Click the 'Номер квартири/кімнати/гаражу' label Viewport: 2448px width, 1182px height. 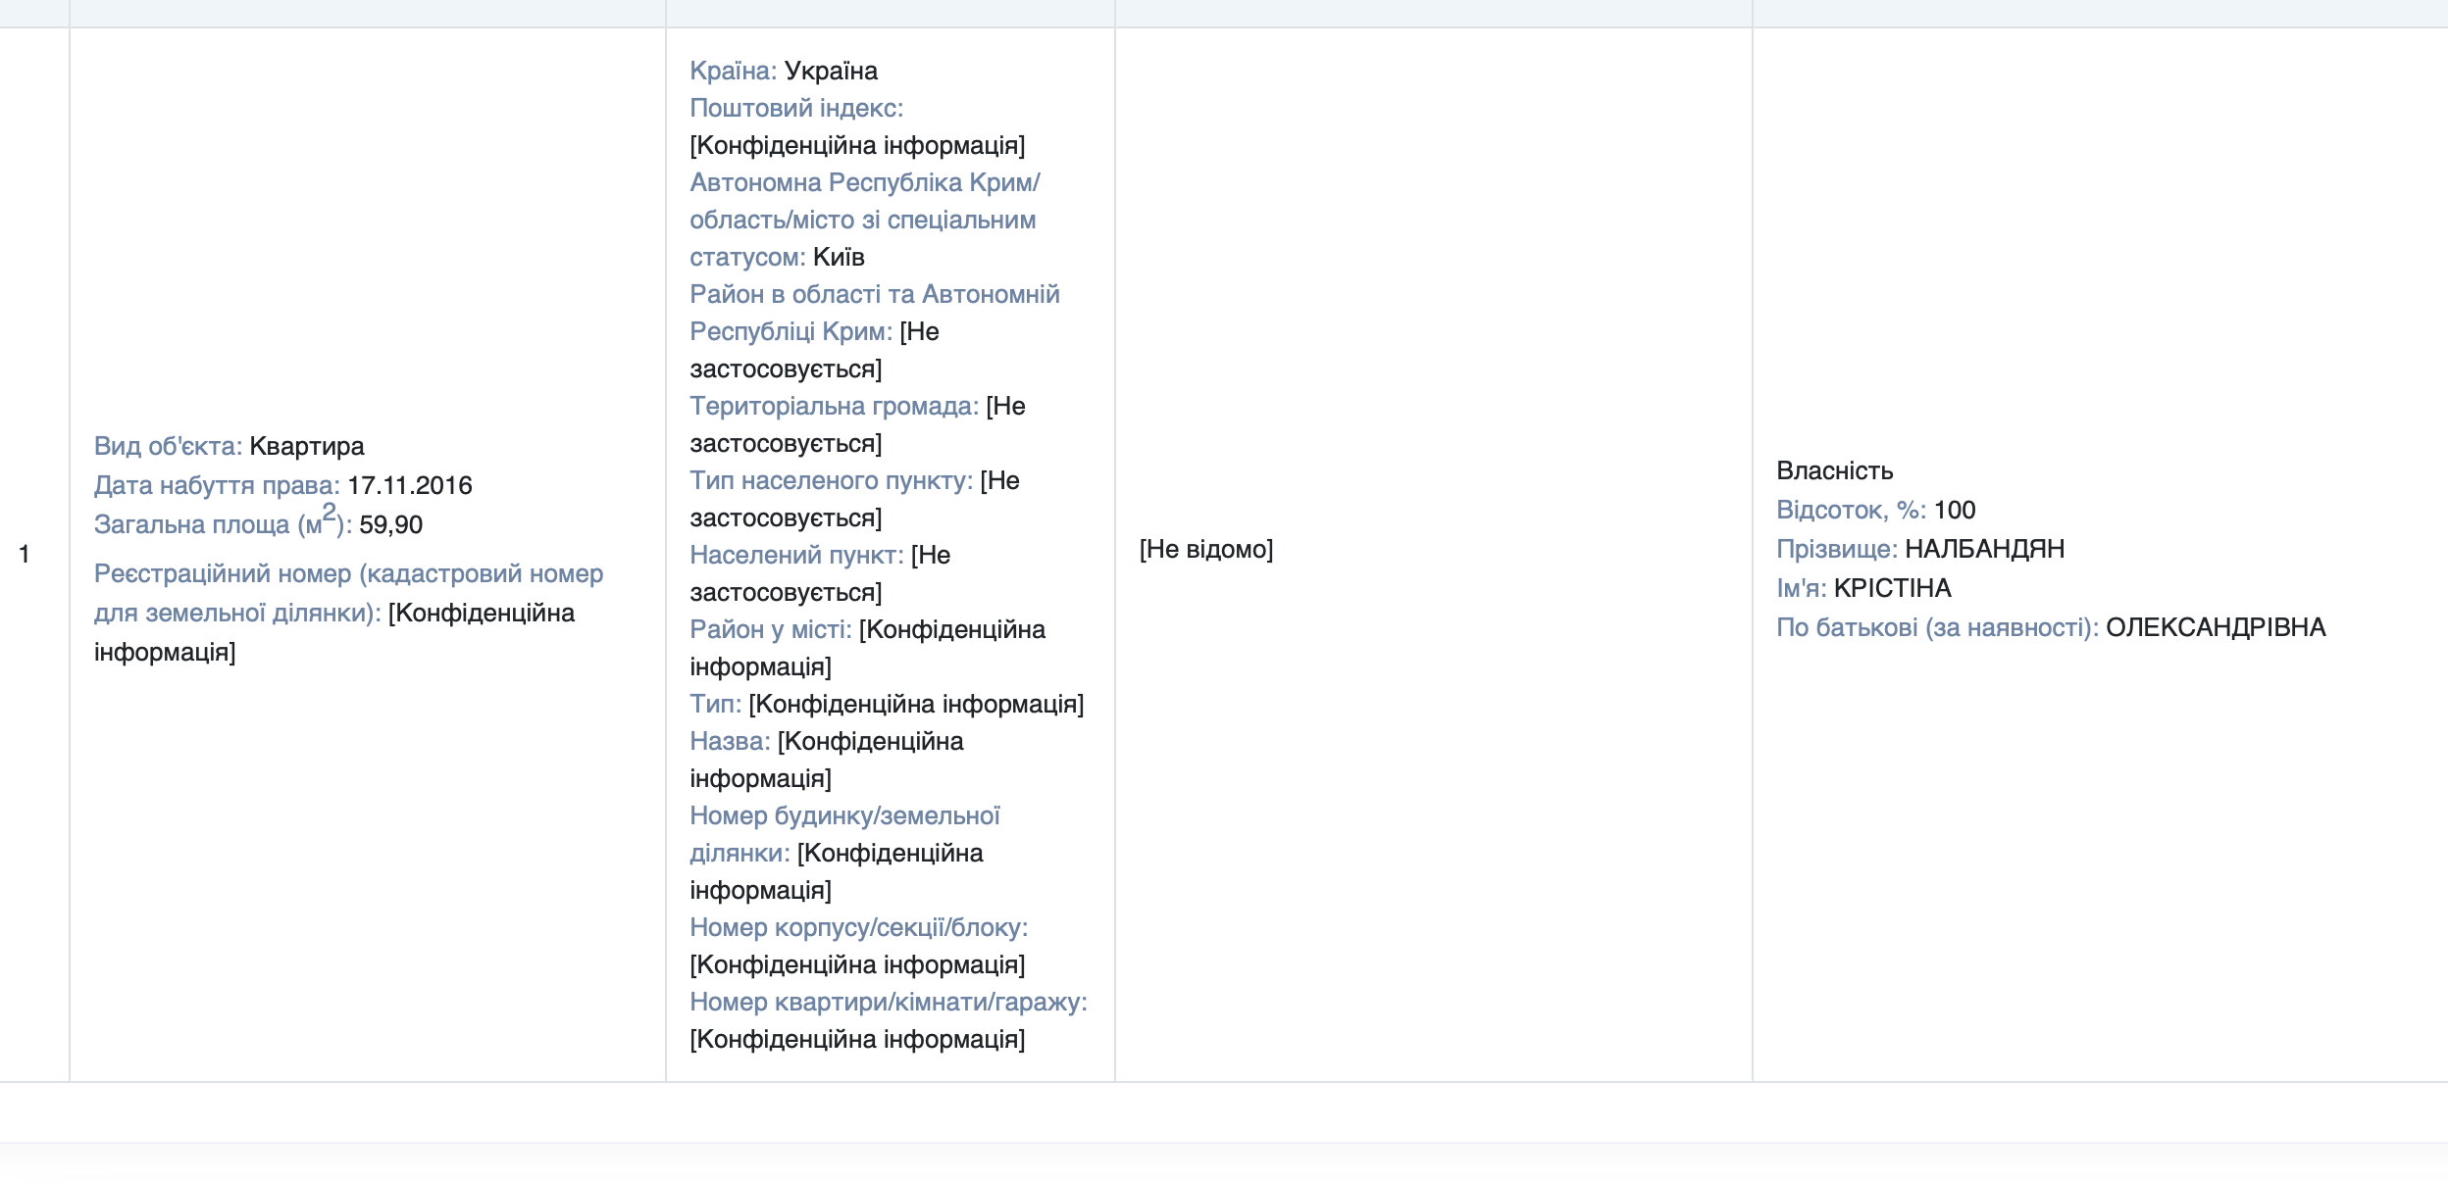coord(888,1002)
